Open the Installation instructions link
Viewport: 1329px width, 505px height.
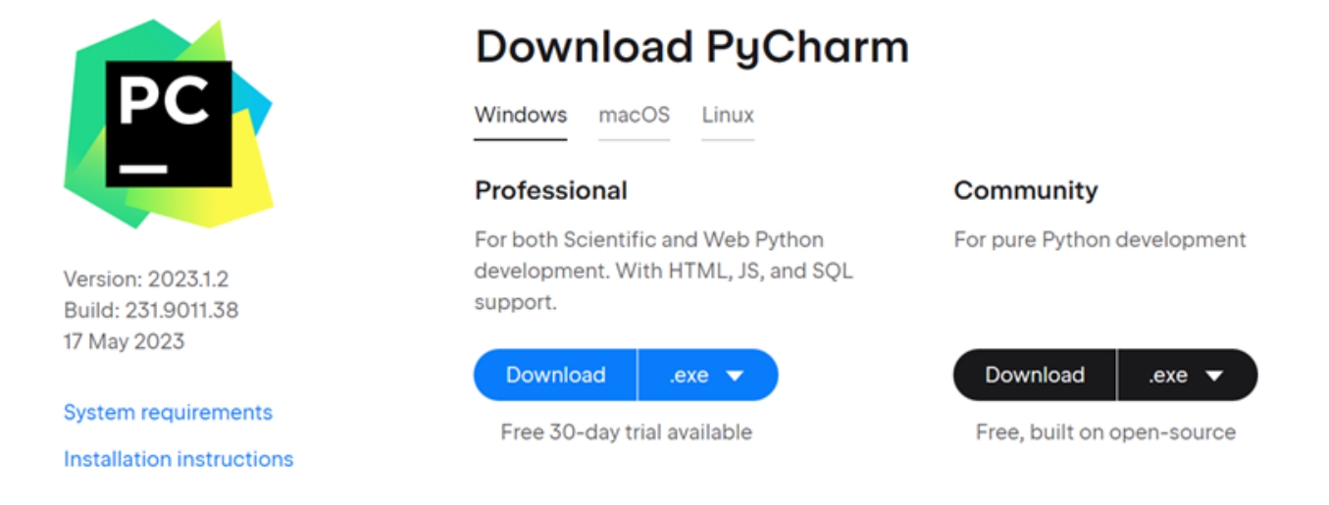coord(179,459)
